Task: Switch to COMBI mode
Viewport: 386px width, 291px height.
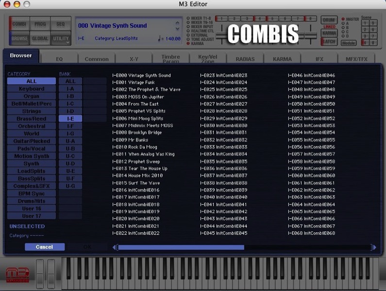Action: (19, 24)
